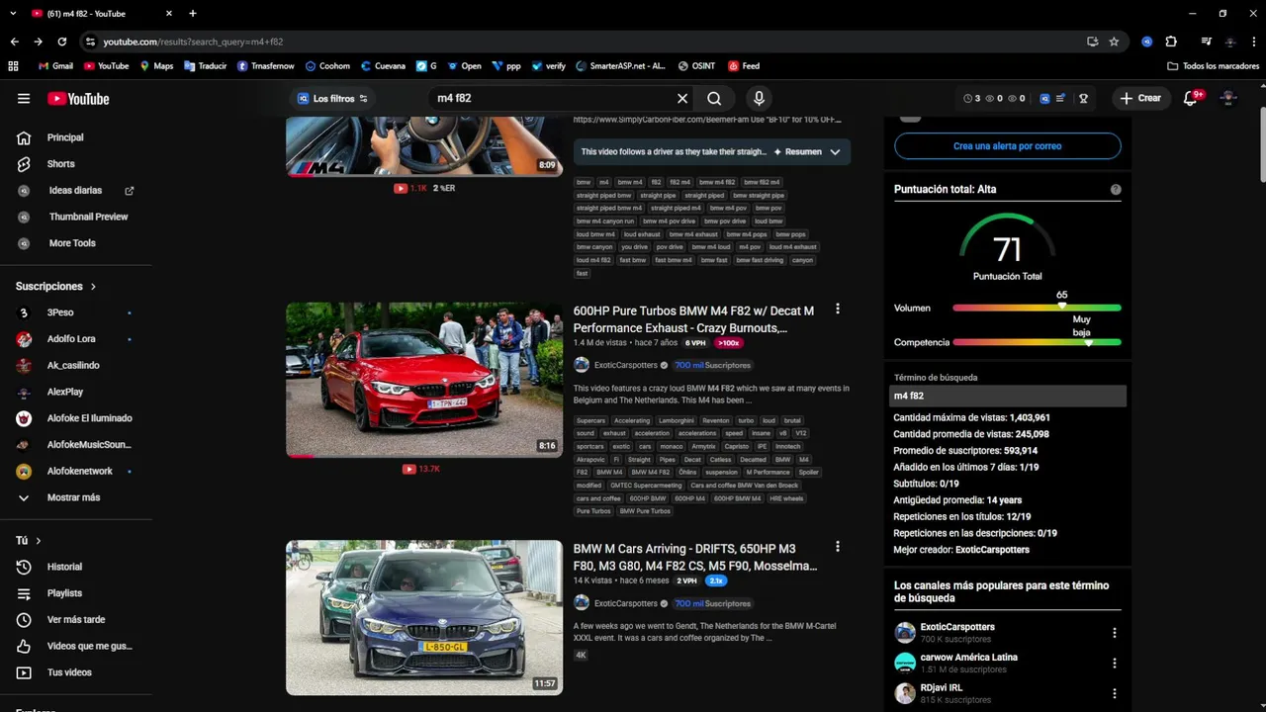Screen dimensions: 1266x712
Task: Click the trophy icon in vidIQ toolbar
Action: [1084, 99]
